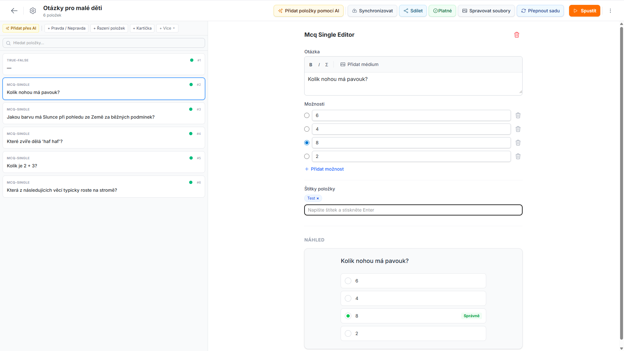
Task: Remove the Test tag
Action: [x=318, y=198]
